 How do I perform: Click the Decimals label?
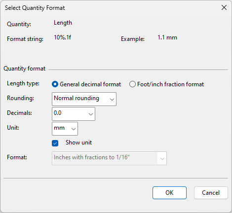(x=19, y=113)
